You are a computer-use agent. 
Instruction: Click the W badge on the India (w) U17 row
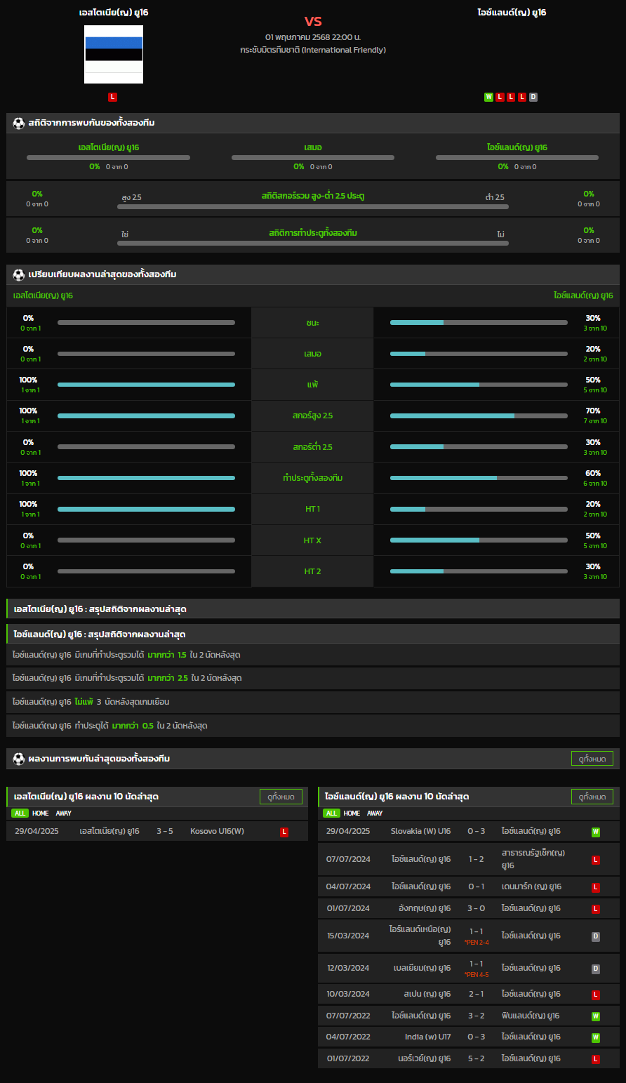click(x=596, y=1037)
